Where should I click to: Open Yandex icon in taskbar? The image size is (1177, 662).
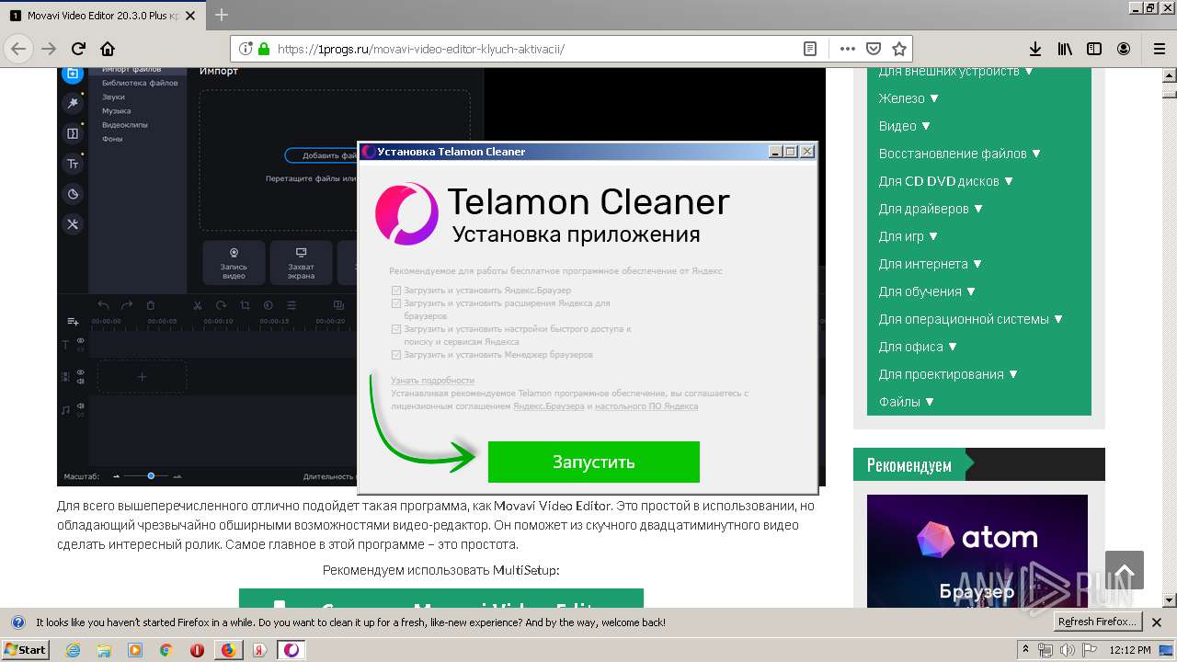pos(259,650)
